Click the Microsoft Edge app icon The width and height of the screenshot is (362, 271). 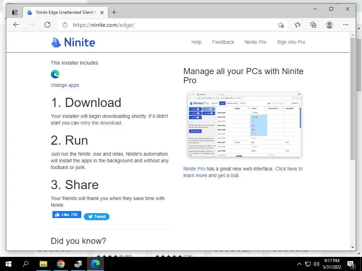(55, 74)
